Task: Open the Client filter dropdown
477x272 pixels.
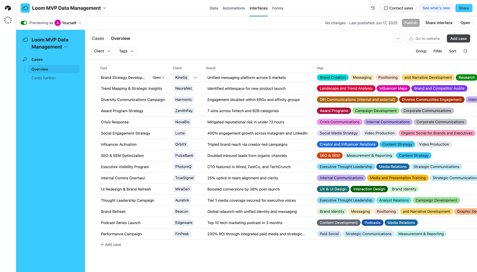Action: coord(102,51)
